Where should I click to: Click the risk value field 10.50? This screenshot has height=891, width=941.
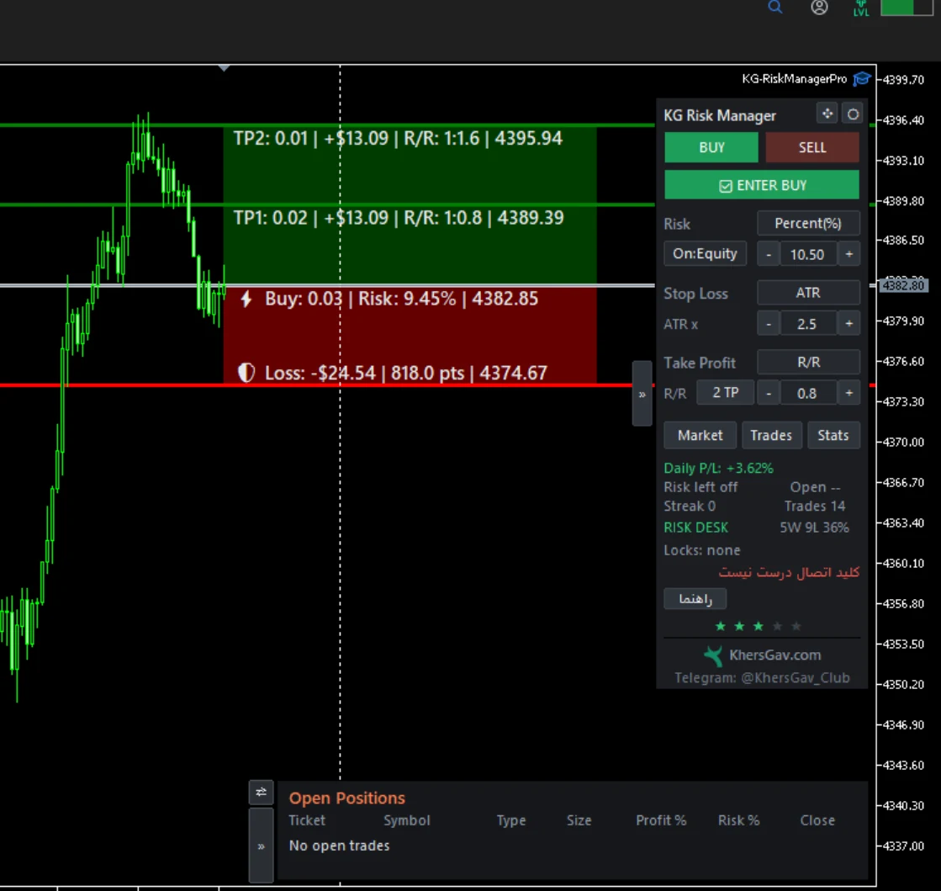coord(808,255)
